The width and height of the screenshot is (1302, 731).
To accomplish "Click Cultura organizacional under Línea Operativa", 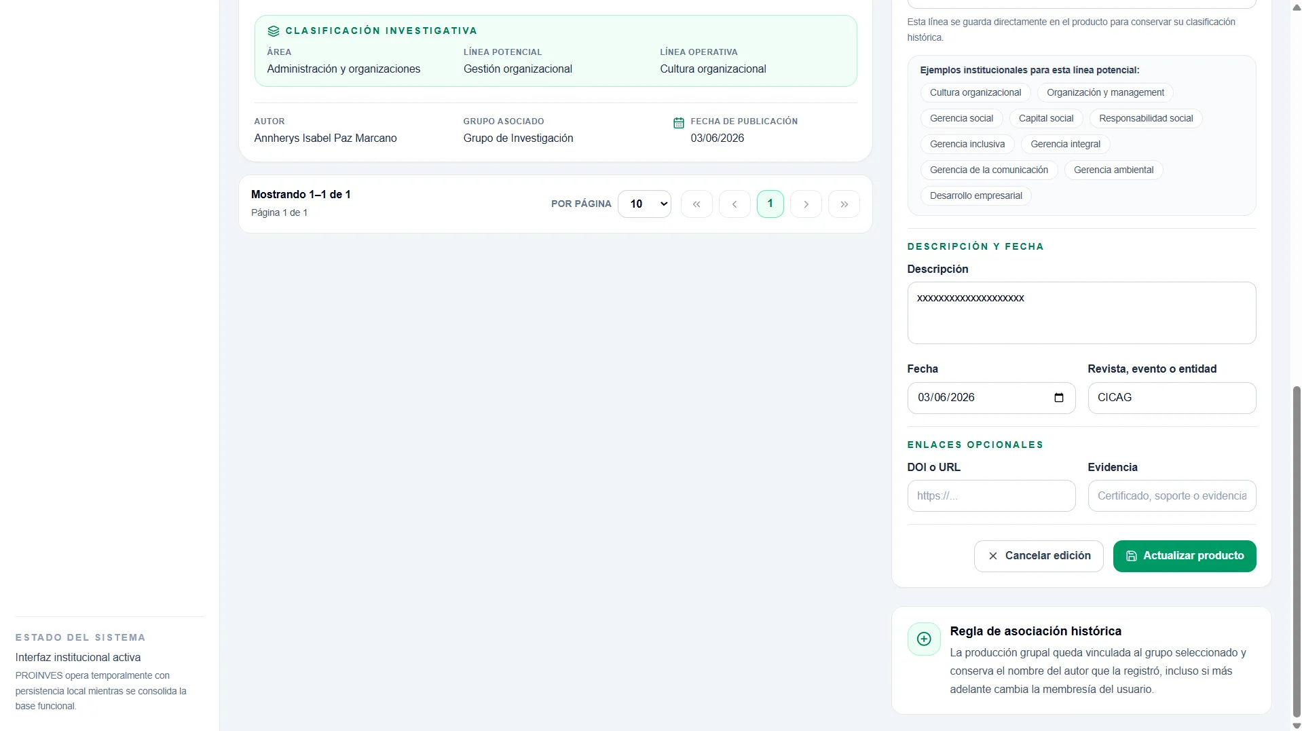I will click(713, 69).
